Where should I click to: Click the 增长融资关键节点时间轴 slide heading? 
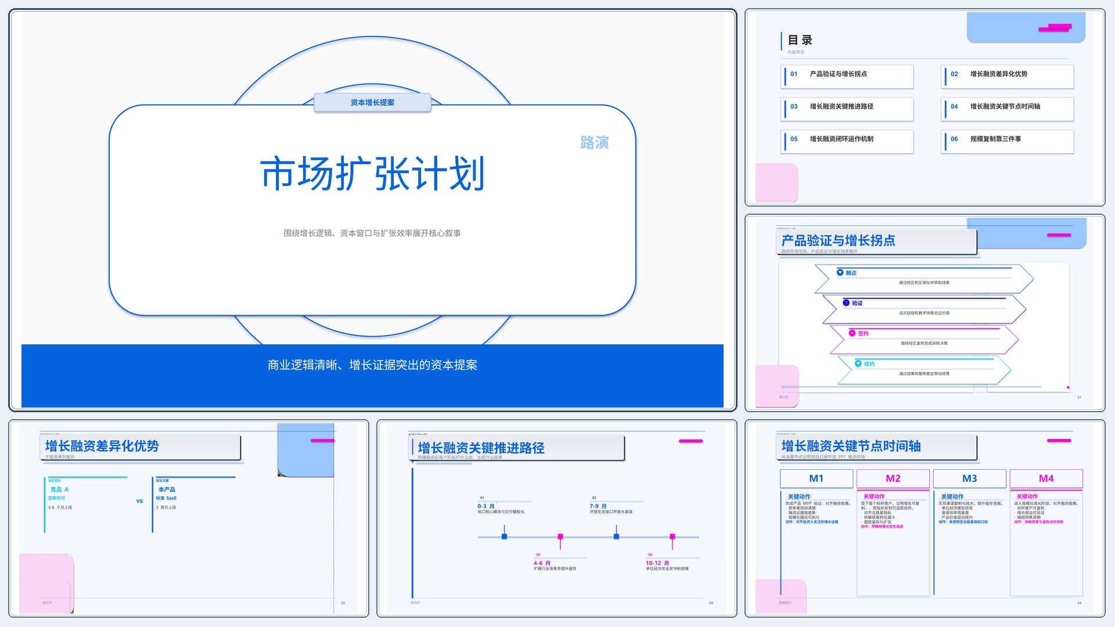pos(851,446)
